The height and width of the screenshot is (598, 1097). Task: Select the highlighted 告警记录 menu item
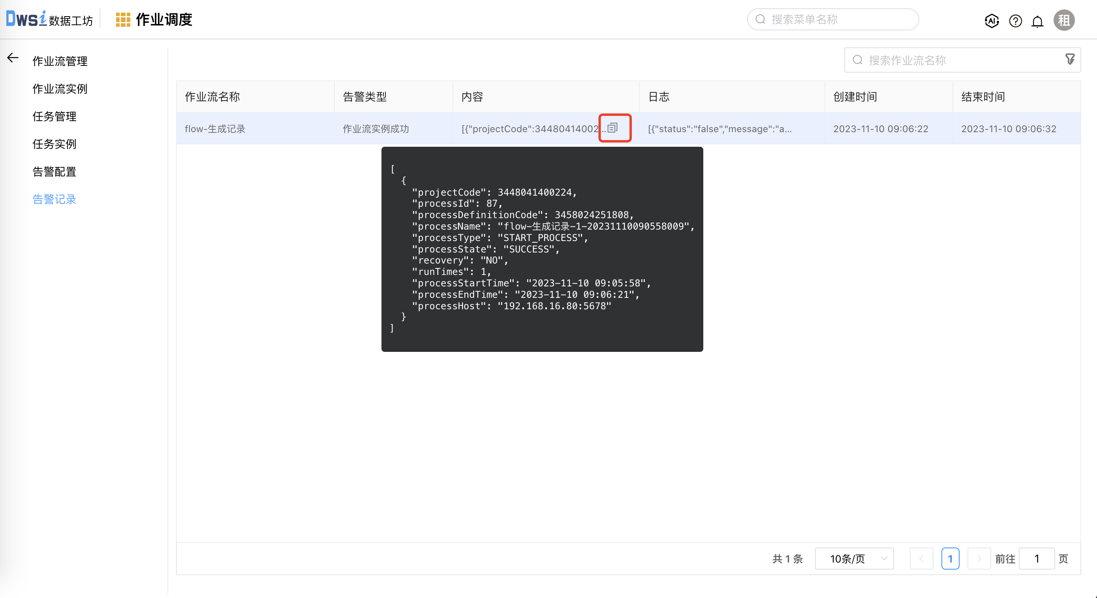(x=54, y=200)
